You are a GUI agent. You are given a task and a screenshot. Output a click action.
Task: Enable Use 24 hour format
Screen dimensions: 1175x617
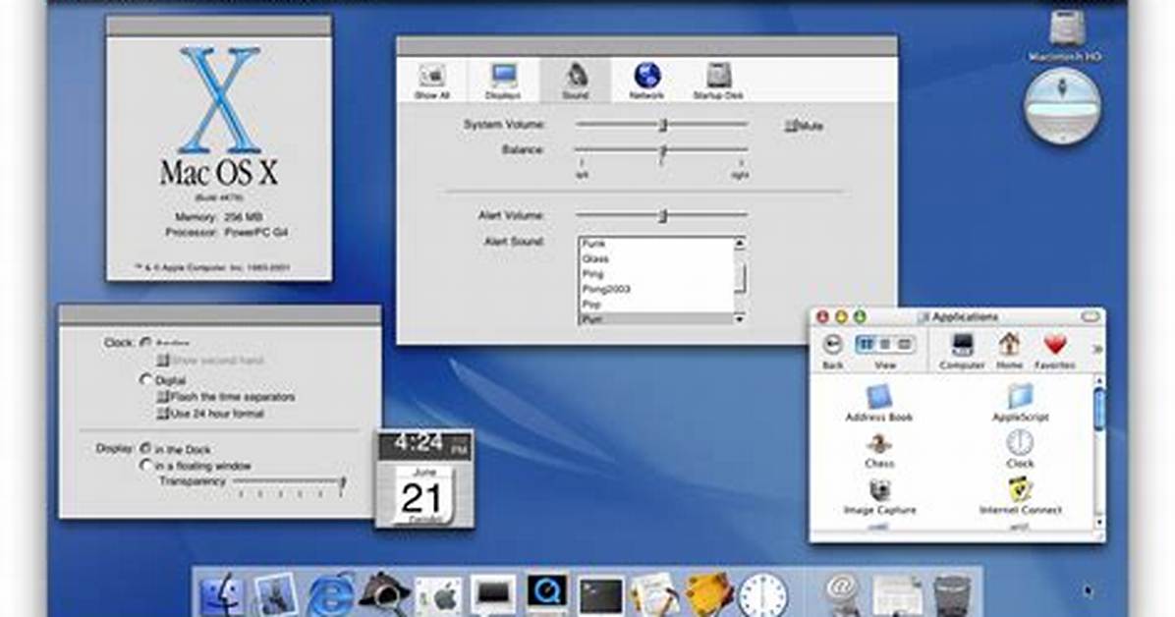coord(163,413)
